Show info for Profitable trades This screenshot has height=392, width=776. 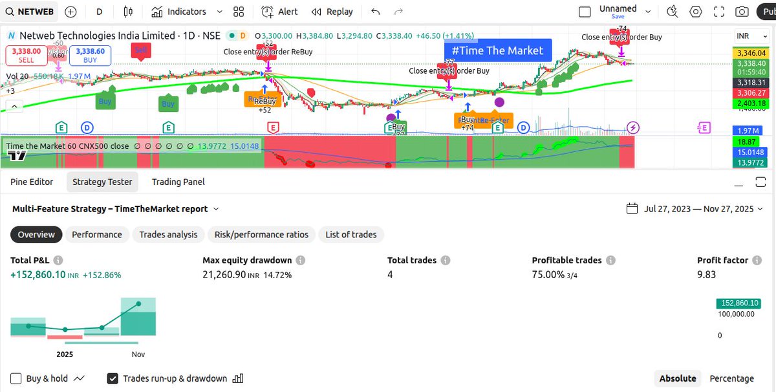click(x=610, y=260)
